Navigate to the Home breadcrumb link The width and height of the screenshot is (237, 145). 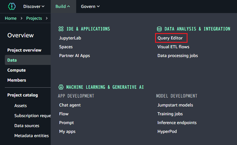tap(11, 19)
